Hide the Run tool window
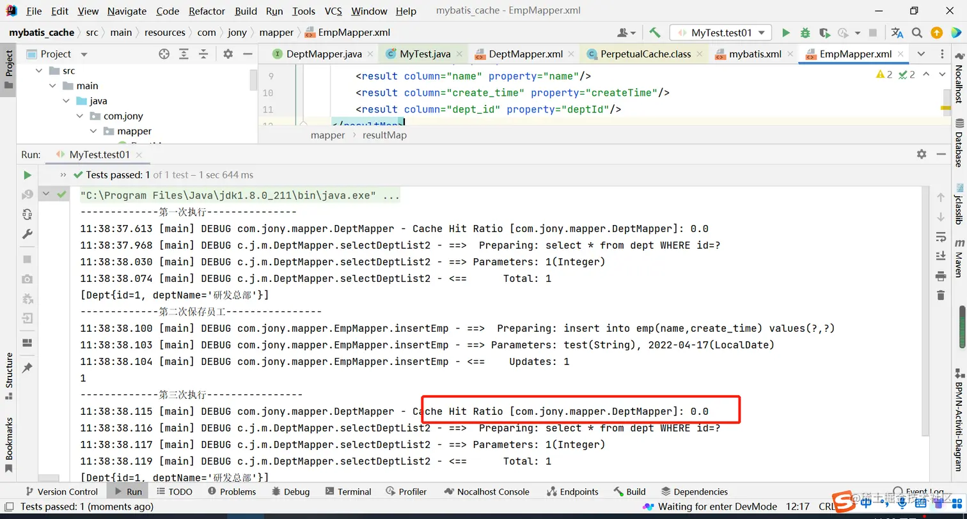Screen dimensions: 967x519 (x=941, y=154)
